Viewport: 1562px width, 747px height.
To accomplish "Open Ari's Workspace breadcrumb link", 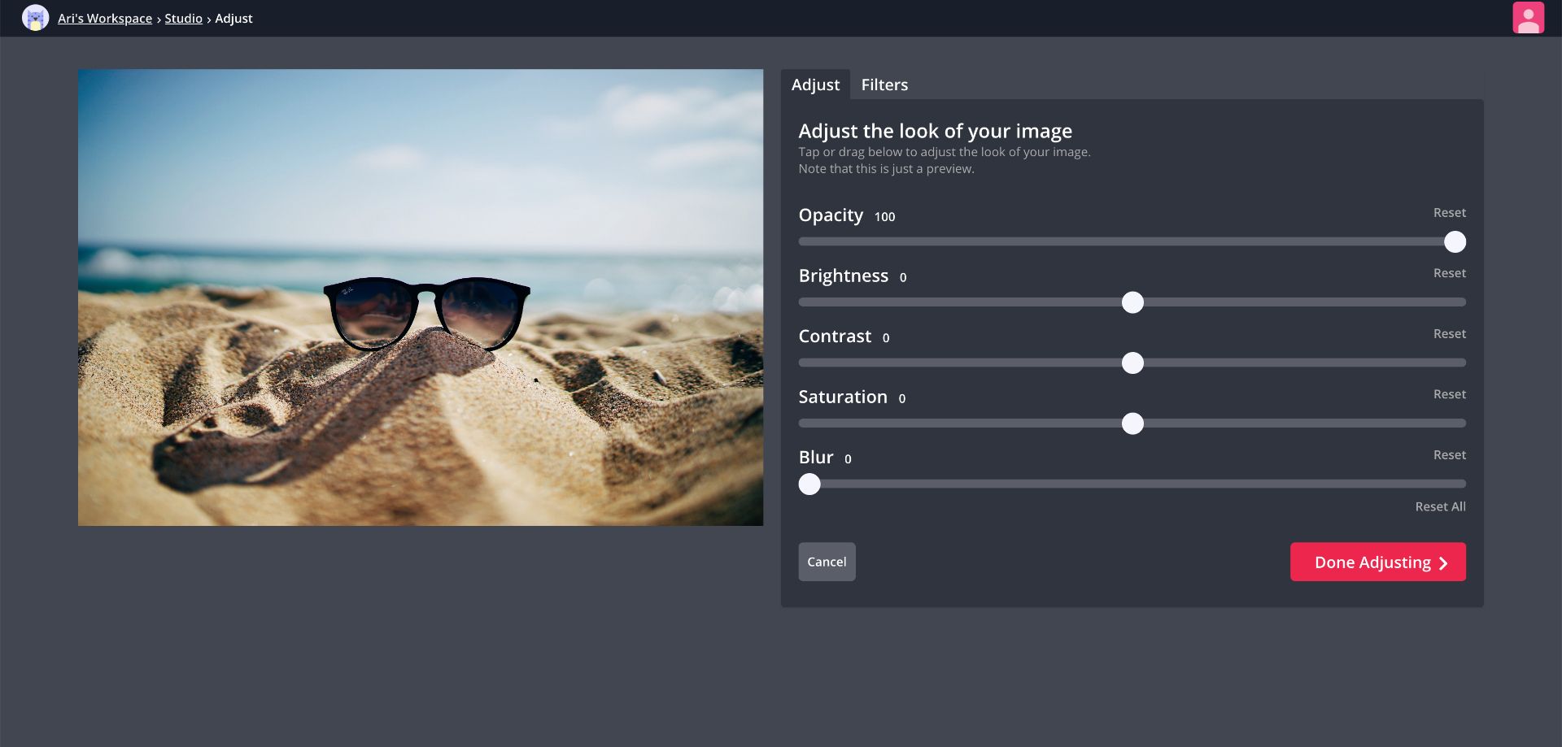I will pyautogui.click(x=104, y=18).
